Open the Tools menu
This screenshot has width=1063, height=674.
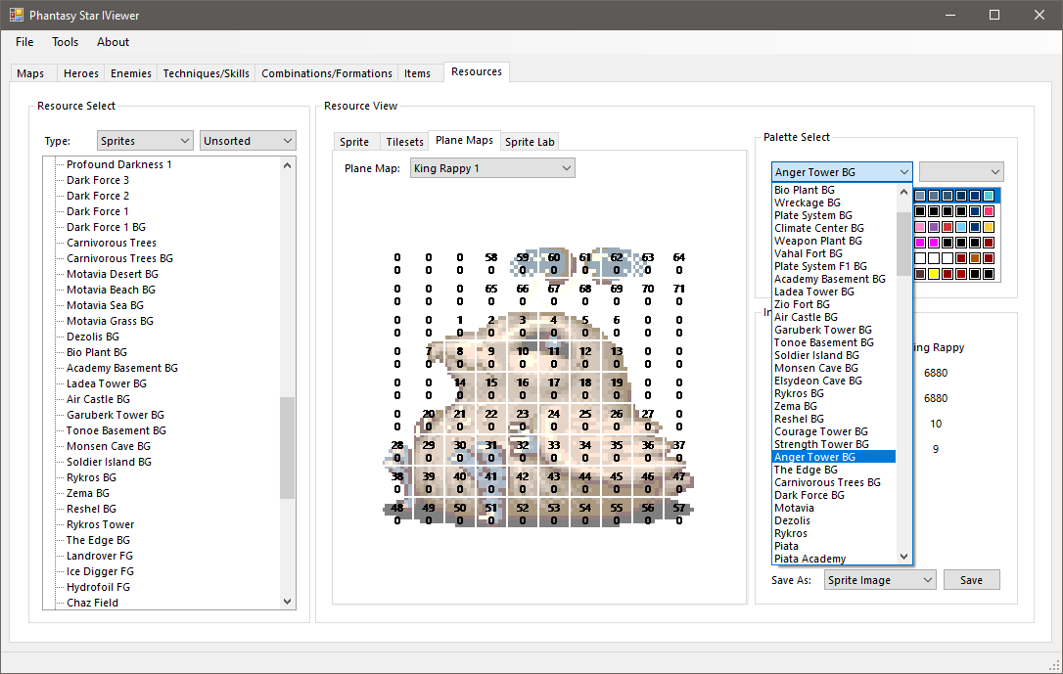click(x=65, y=42)
